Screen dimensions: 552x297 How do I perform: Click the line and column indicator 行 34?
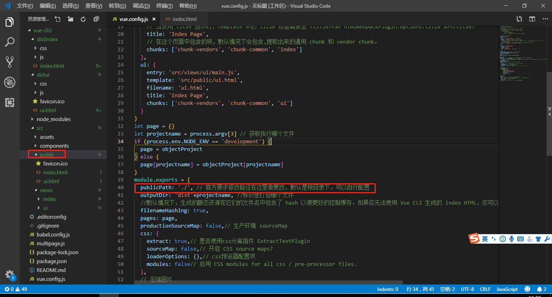pyautogui.click(x=420, y=289)
